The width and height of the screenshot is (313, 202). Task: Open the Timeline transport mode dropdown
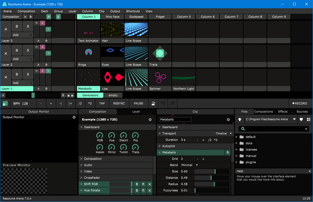(224, 133)
